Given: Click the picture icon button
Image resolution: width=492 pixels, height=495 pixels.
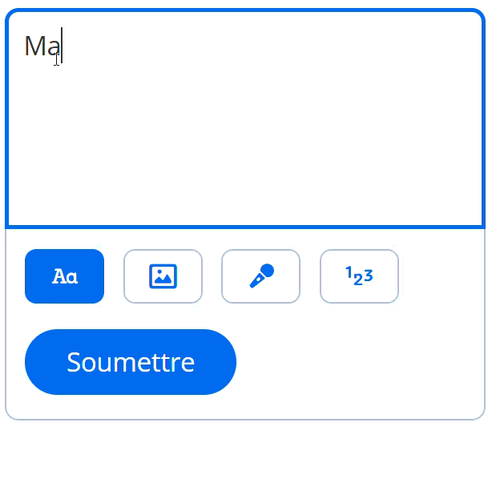Looking at the screenshot, I should point(163,276).
